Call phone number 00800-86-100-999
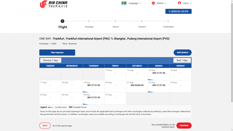Viewport: 233px width, 131px height. (178, 11)
